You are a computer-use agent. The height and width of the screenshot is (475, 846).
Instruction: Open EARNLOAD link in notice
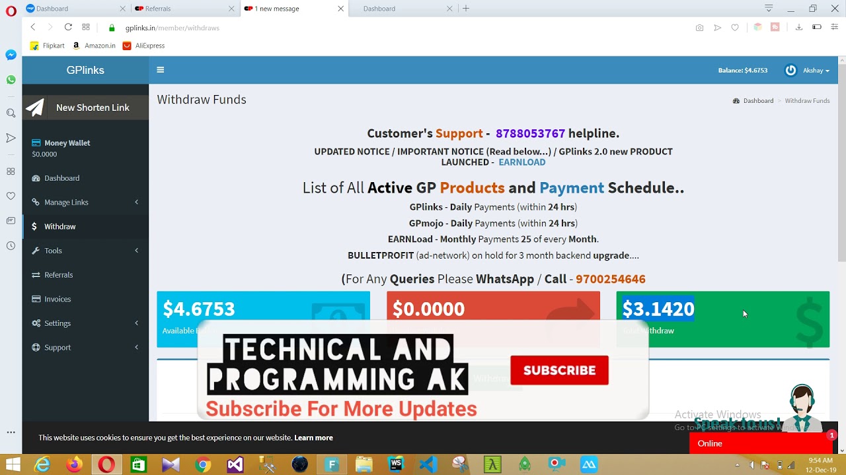click(x=521, y=162)
